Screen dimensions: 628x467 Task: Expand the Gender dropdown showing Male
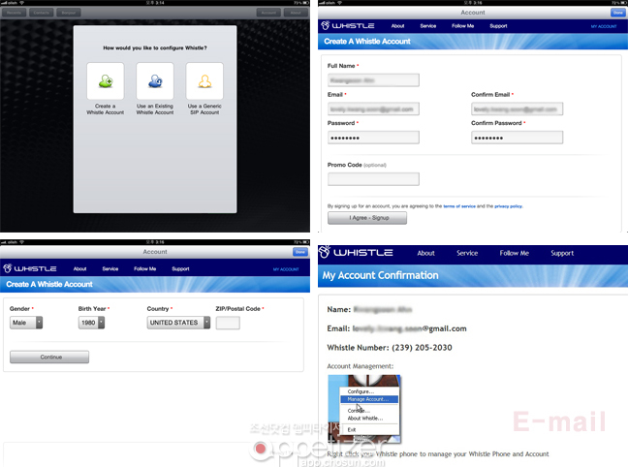(26, 323)
